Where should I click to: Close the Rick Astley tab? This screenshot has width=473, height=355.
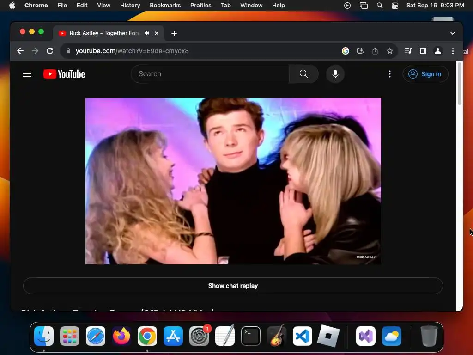coord(157,33)
